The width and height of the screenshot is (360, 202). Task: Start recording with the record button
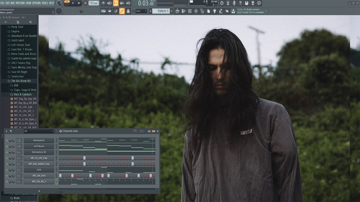tap(85, 3)
